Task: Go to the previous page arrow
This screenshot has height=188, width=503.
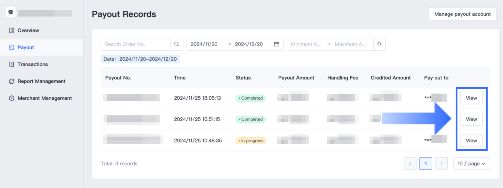Action: tap(410, 163)
